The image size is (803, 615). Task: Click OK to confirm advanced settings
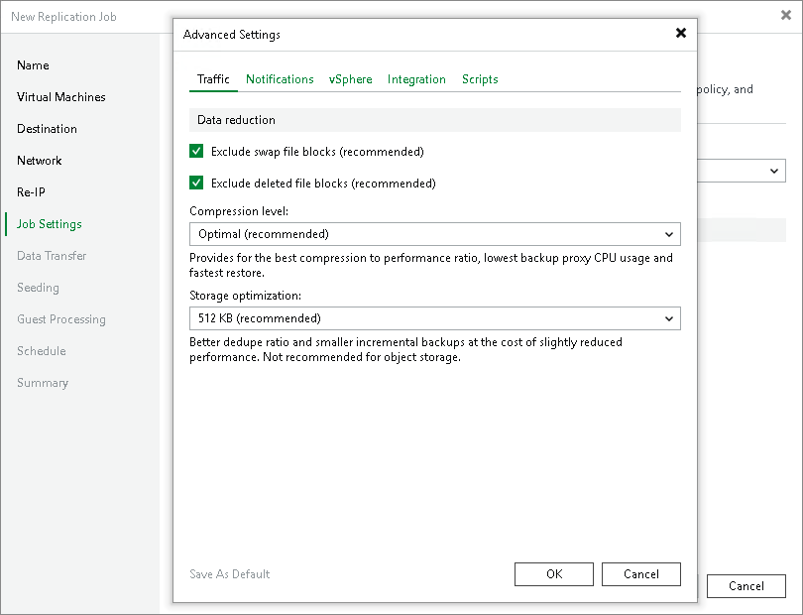point(554,574)
